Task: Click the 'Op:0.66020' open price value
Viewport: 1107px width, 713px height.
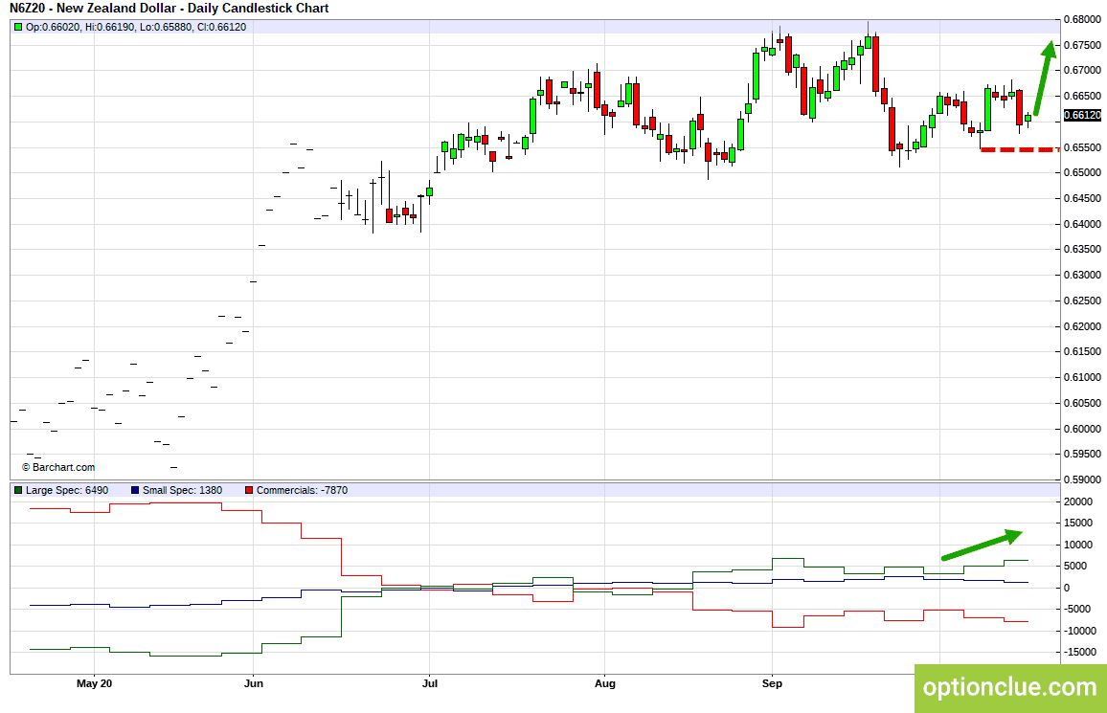Action: (x=53, y=27)
